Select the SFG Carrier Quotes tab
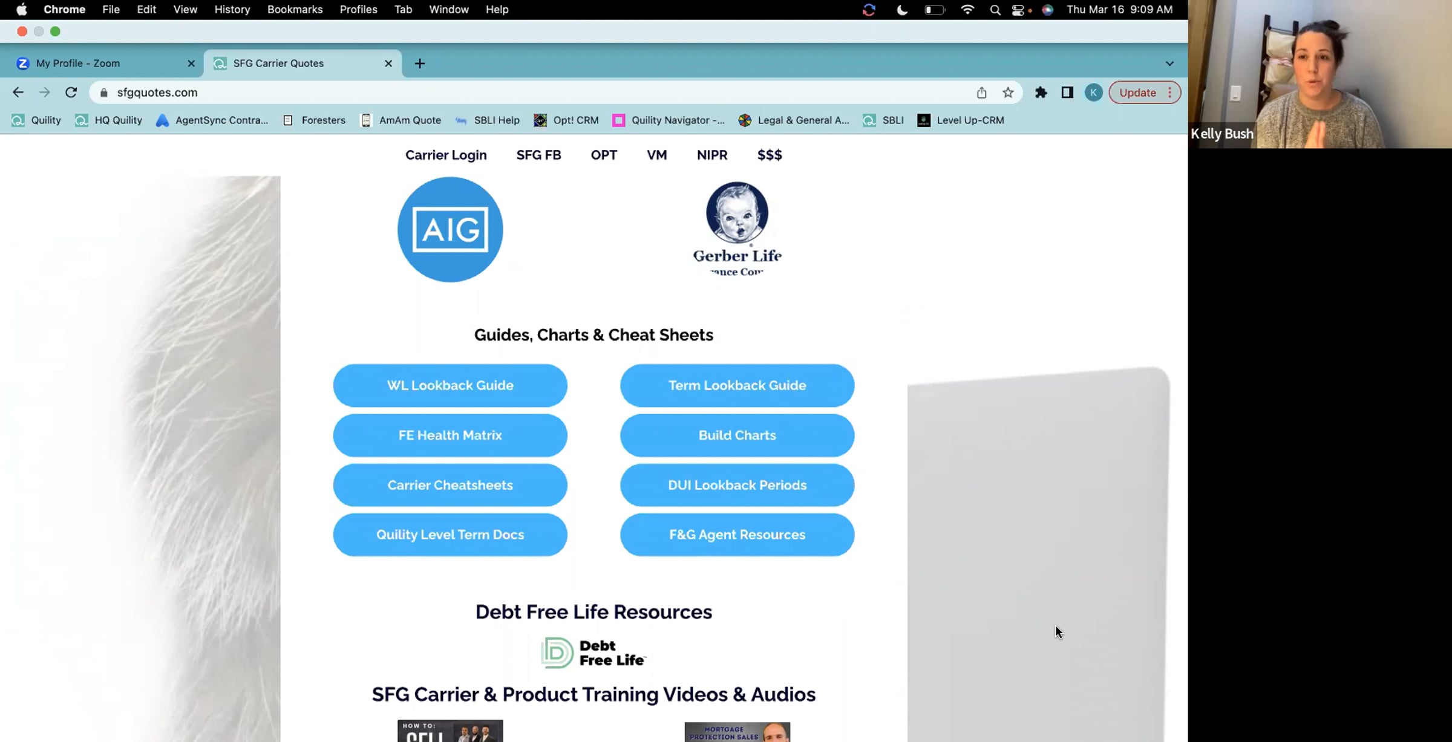Viewport: 1452px width, 742px height. pos(302,63)
